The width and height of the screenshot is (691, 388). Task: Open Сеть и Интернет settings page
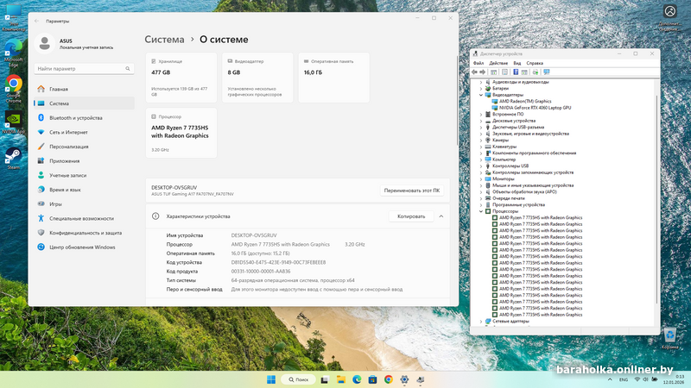(68, 132)
